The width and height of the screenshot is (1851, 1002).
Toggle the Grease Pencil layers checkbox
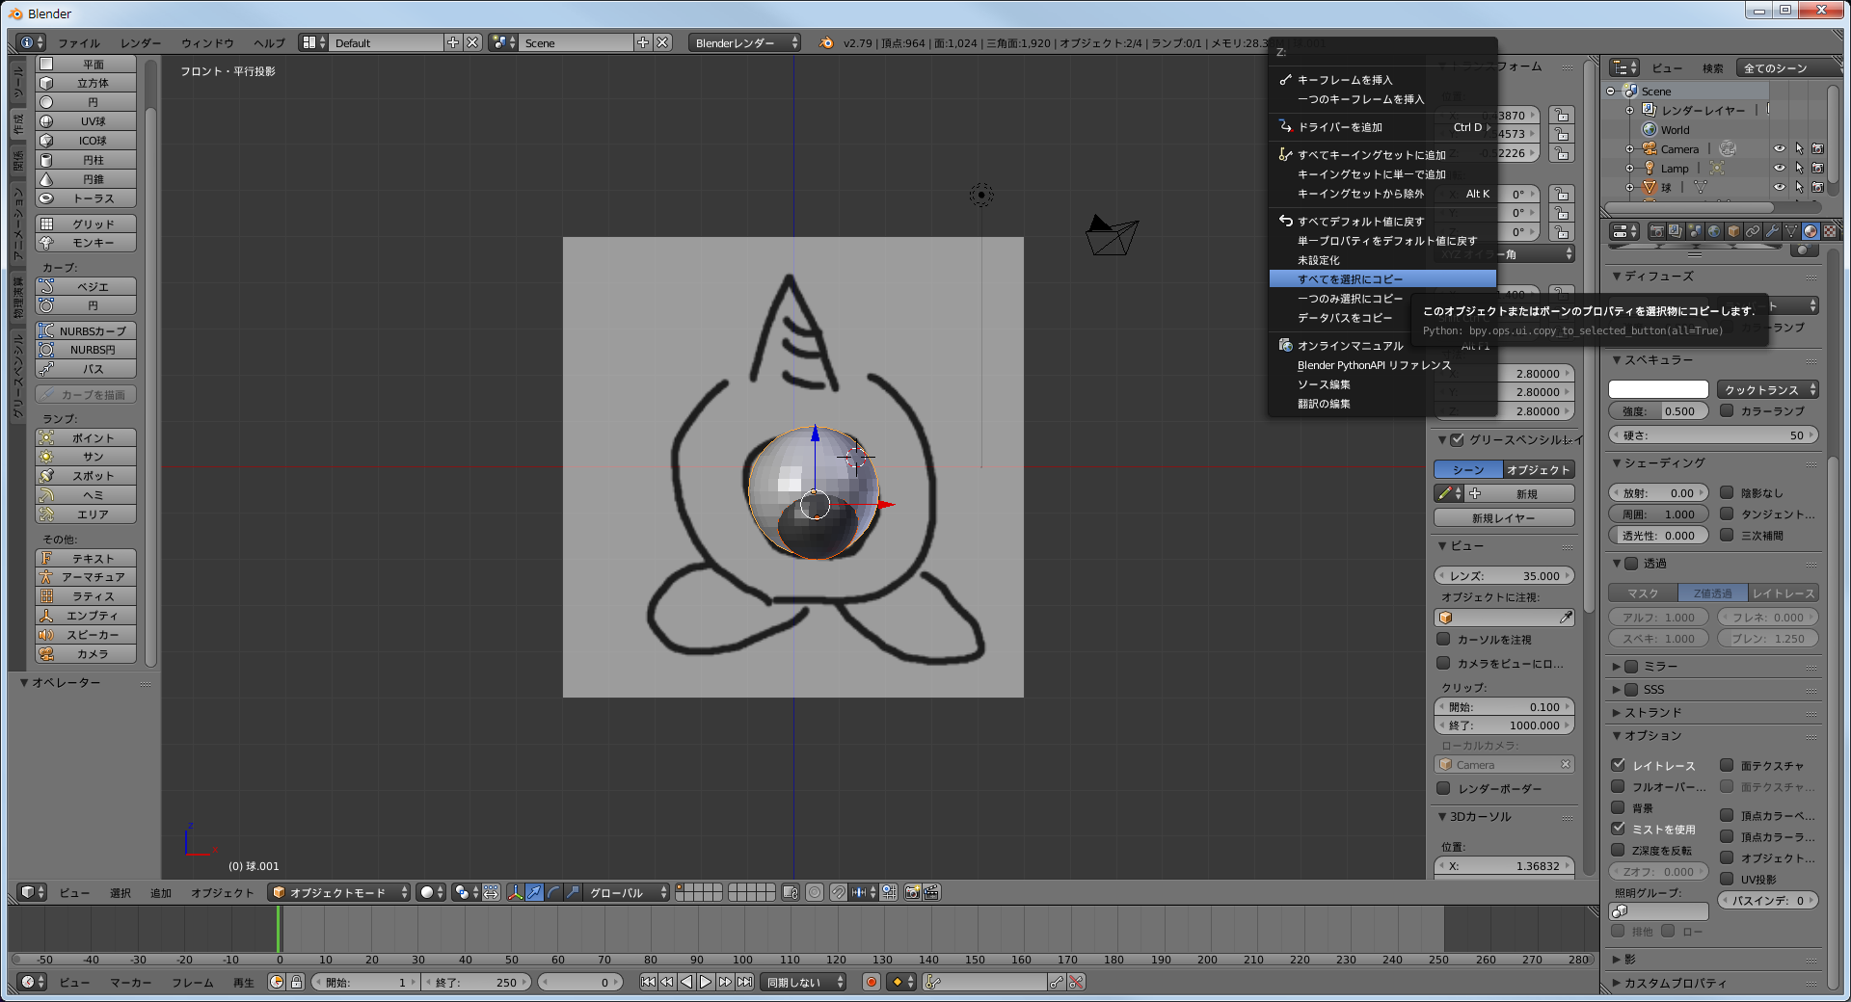(1458, 440)
